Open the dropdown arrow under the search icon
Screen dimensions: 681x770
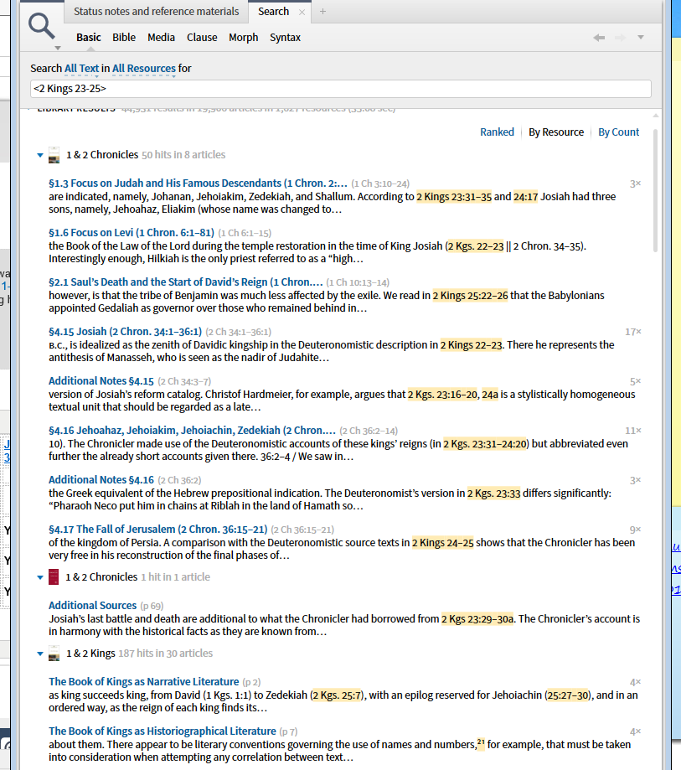58,48
